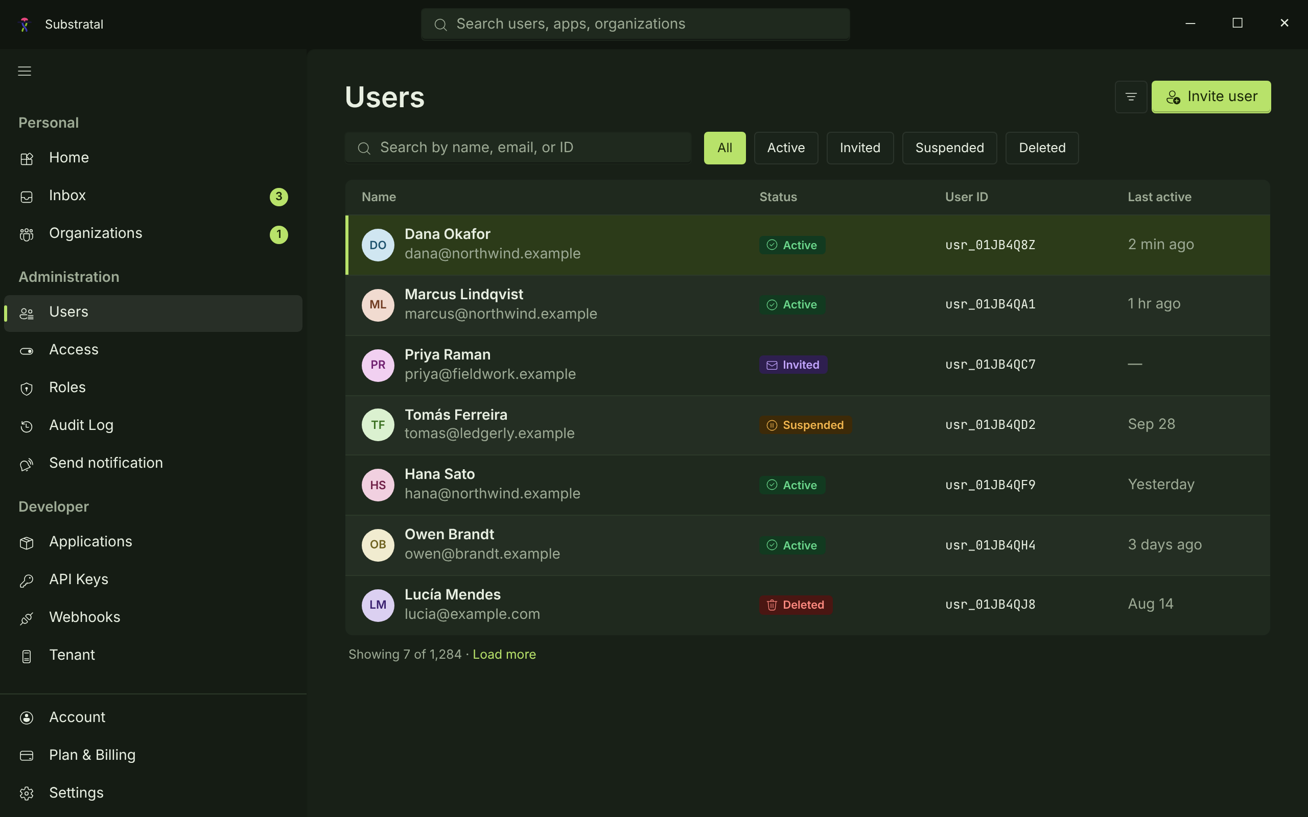Click Tomás Ferreira's Suspended status badge
Image resolution: width=1308 pixels, height=817 pixels.
[805, 425]
